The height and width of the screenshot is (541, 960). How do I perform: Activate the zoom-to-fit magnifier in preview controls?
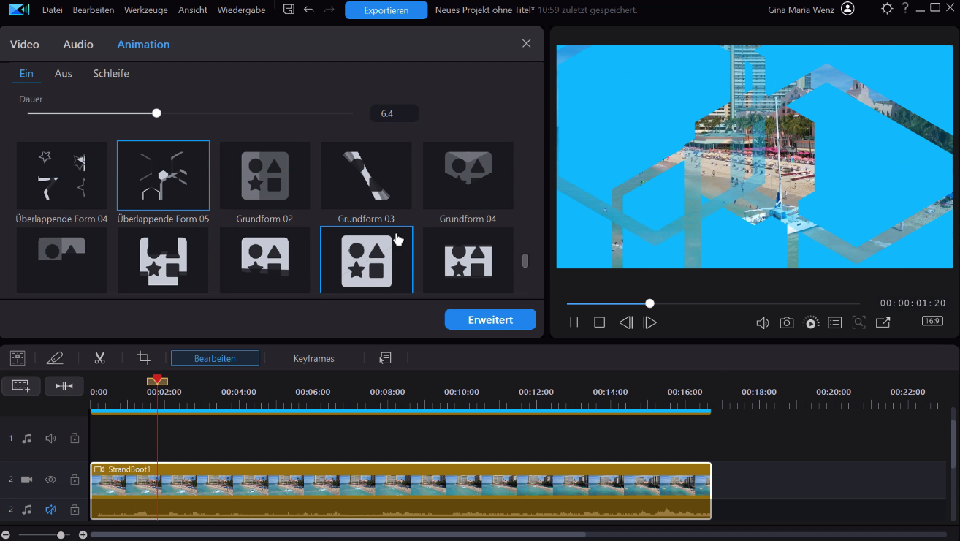click(x=858, y=322)
